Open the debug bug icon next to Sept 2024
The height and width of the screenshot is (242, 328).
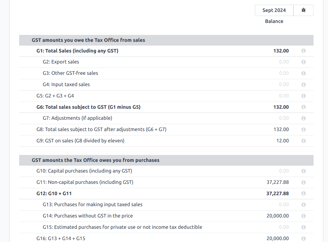tap(303, 10)
